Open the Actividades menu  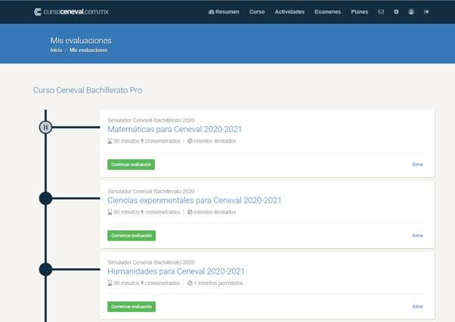point(289,12)
